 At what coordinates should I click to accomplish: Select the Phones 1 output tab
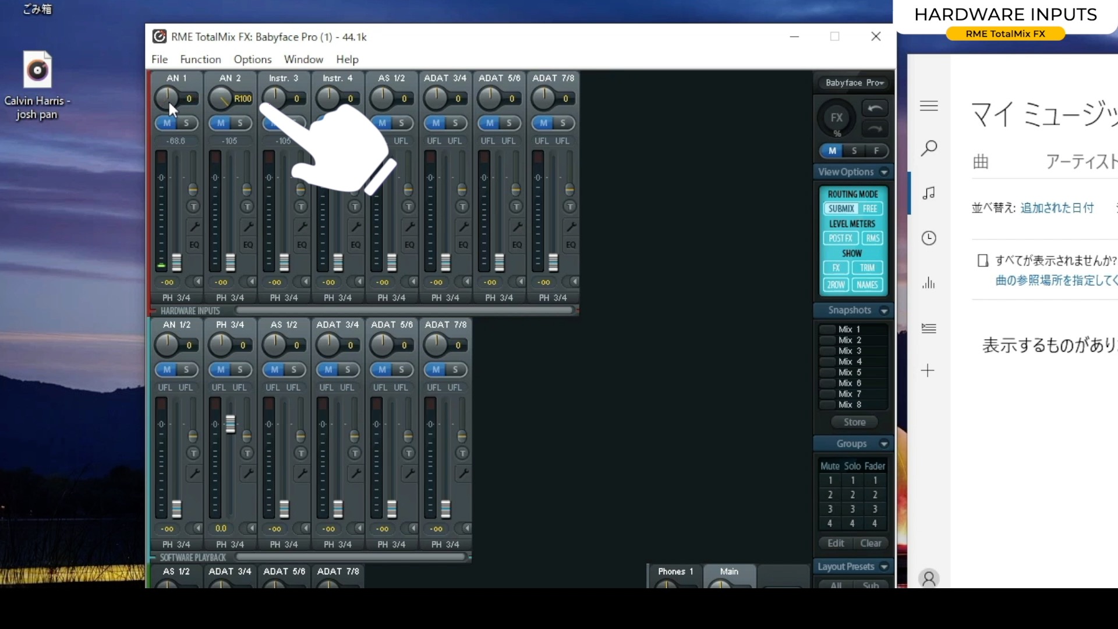[x=674, y=571]
